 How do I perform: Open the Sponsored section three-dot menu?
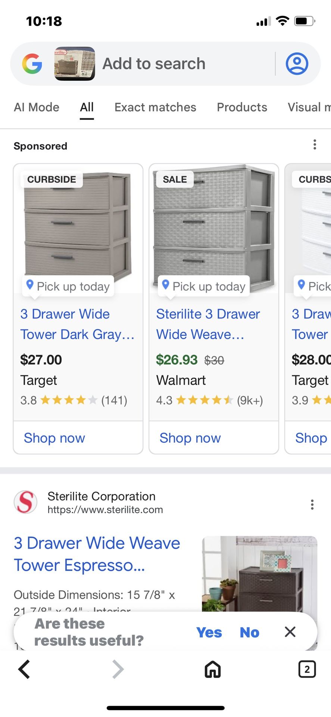point(315,144)
